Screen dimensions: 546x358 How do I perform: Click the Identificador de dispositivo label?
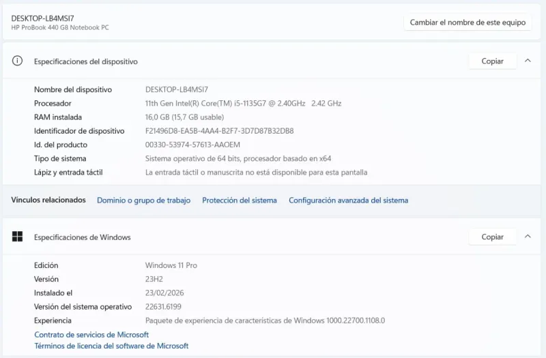pos(79,131)
